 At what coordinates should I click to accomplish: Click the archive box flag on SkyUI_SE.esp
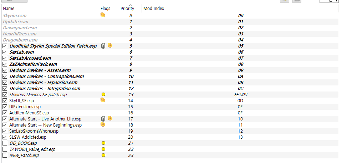[x=103, y=100]
